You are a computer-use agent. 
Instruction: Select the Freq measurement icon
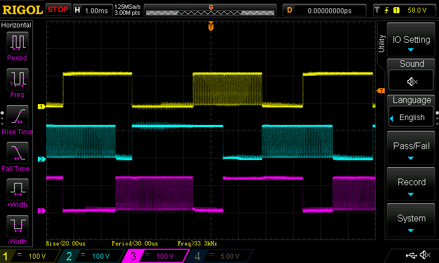pos(18,79)
